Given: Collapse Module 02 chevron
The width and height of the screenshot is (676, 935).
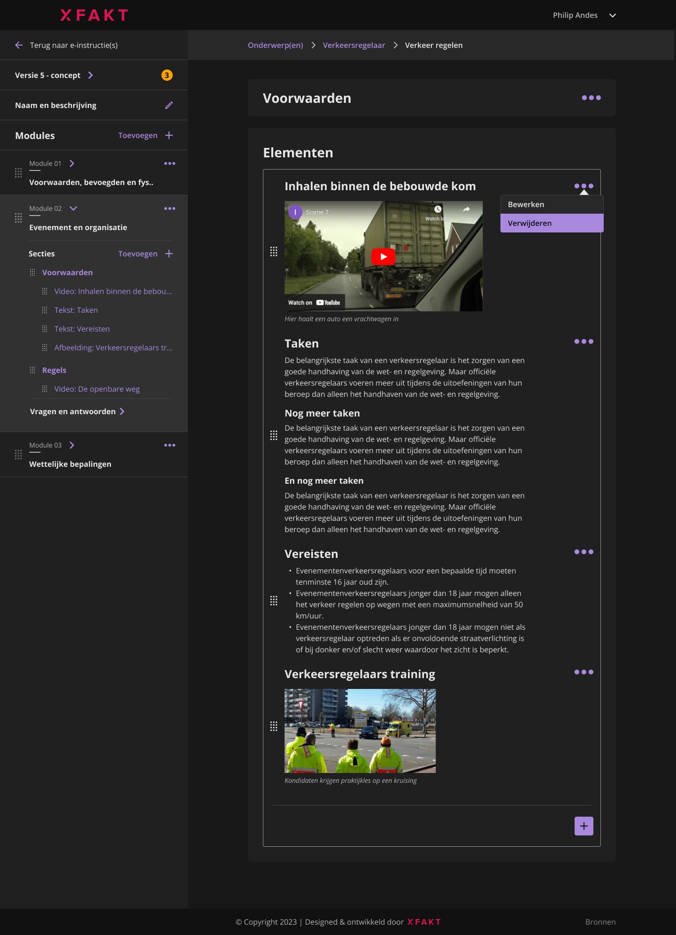Looking at the screenshot, I should (x=73, y=209).
